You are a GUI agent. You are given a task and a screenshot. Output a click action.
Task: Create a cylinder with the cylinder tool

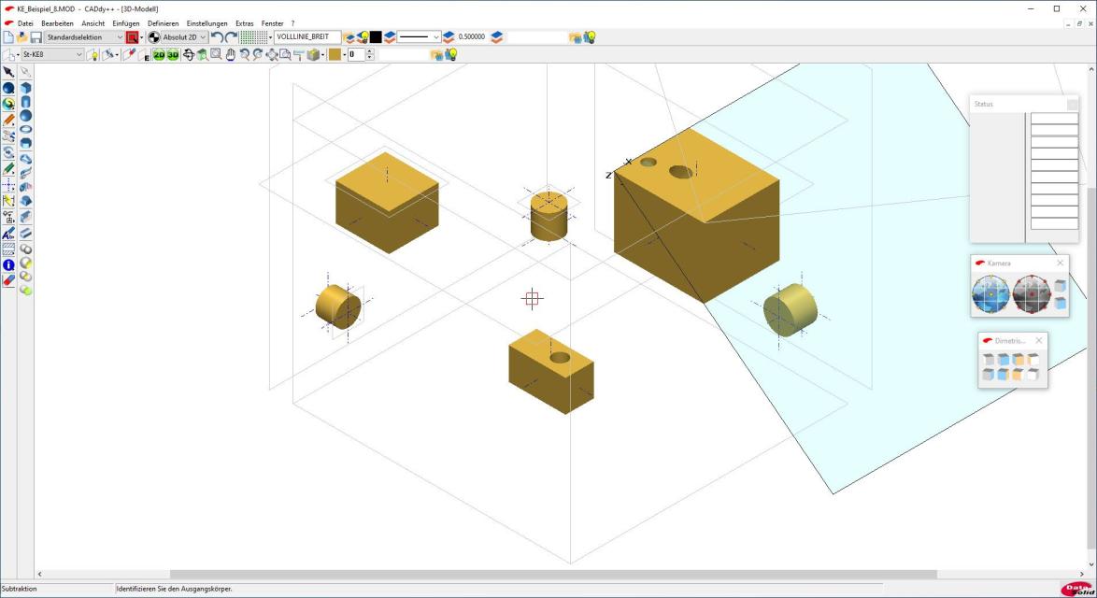click(x=26, y=102)
